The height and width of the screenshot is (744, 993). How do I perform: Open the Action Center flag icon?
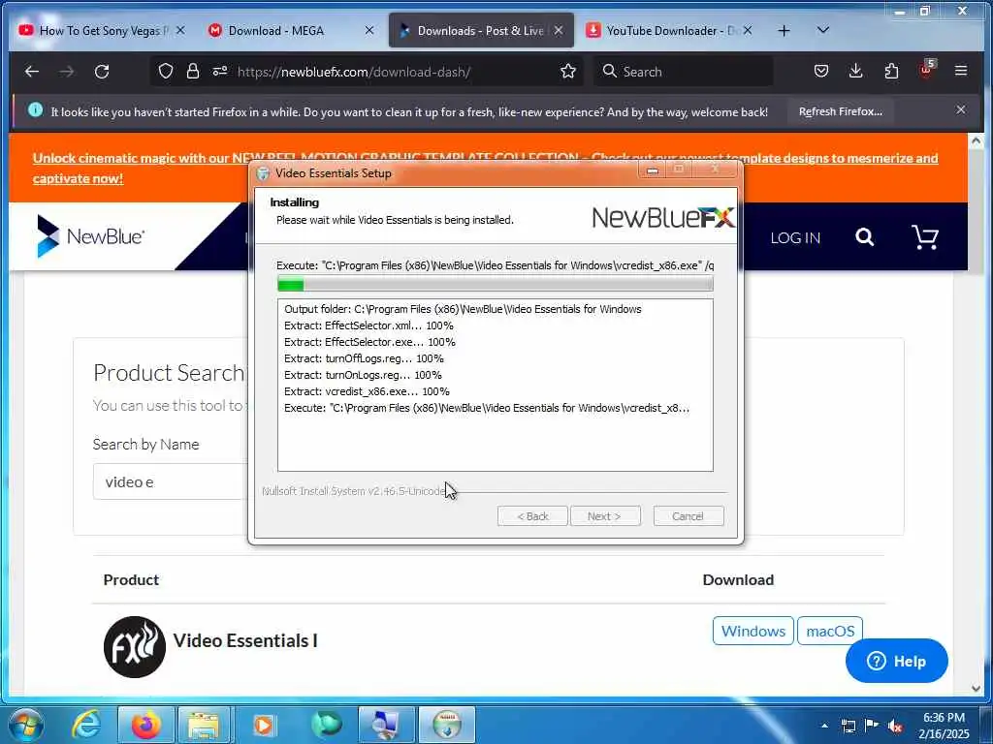pyautogui.click(x=872, y=725)
